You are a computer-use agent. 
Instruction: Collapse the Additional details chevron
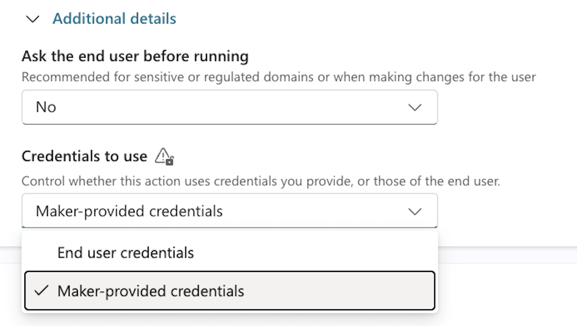[x=33, y=19]
